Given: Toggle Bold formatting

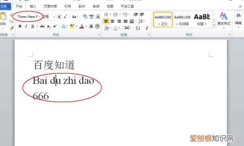Looking at the screenshot, I should pyautogui.click(x=20, y=26).
